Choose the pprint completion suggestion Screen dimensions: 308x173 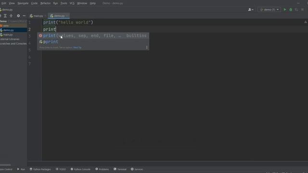[x=93, y=42]
